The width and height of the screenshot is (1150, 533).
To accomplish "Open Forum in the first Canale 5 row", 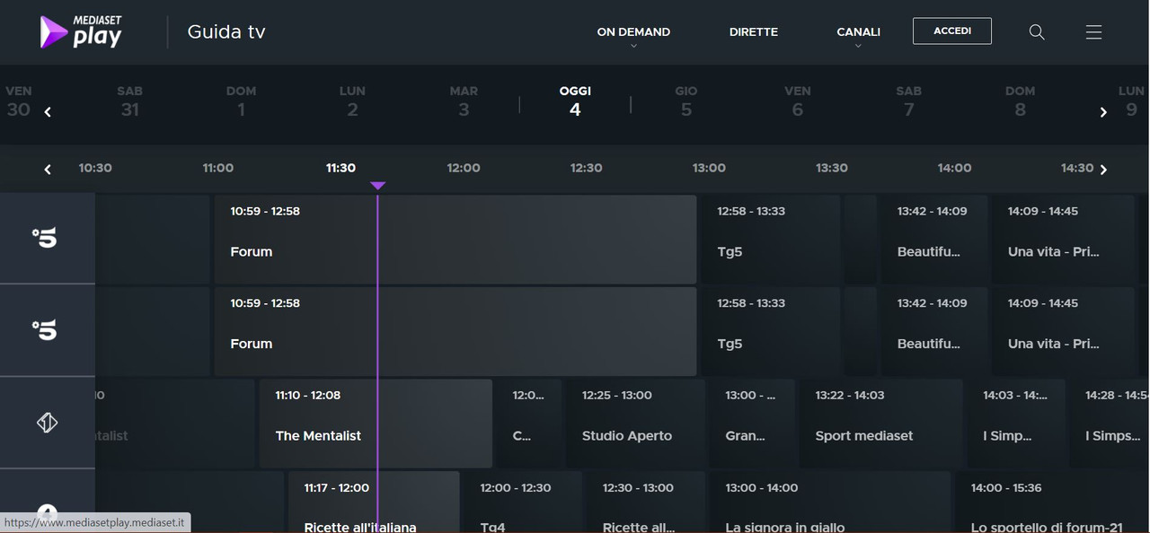I will tap(455, 240).
